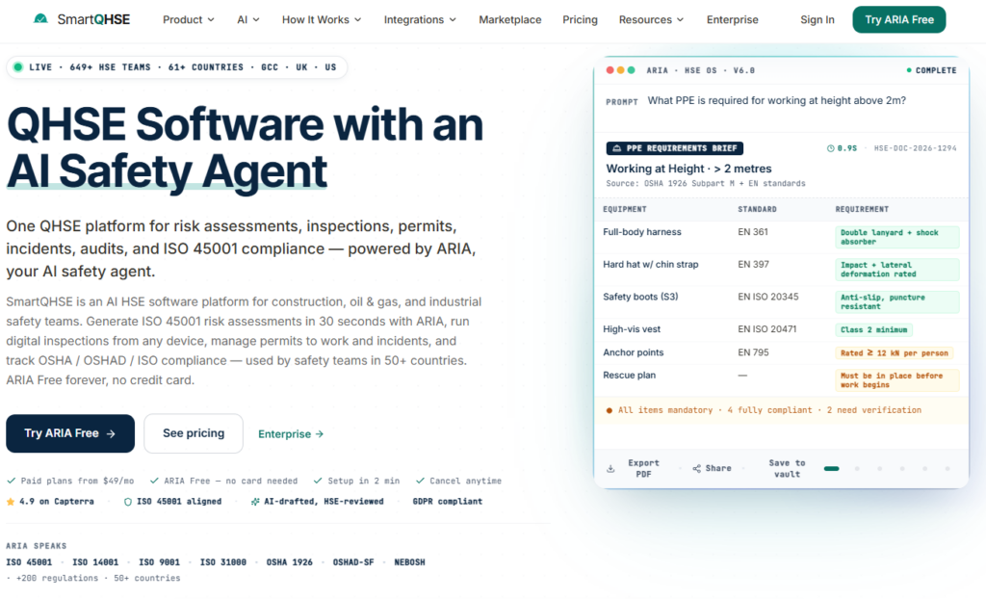This screenshot has height=599, width=986.
Task: Click the SmartQHSE logo icon
Action: (x=40, y=19)
